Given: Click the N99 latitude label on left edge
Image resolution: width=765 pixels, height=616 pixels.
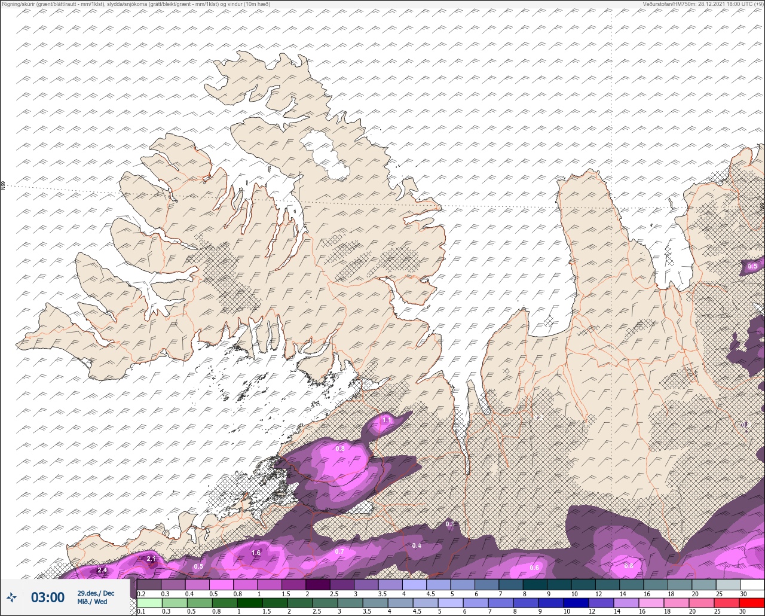Looking at the screenshot, I should [x=3, y=186].
